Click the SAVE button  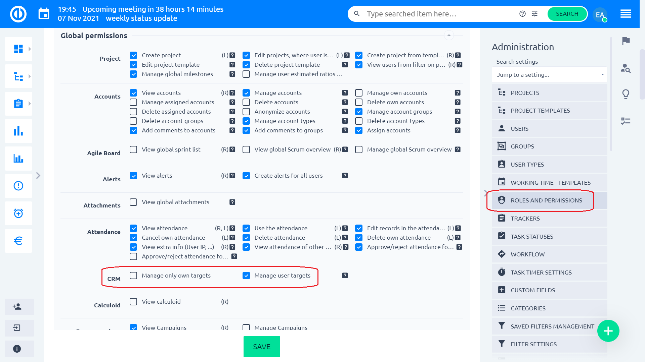point(261,347)
